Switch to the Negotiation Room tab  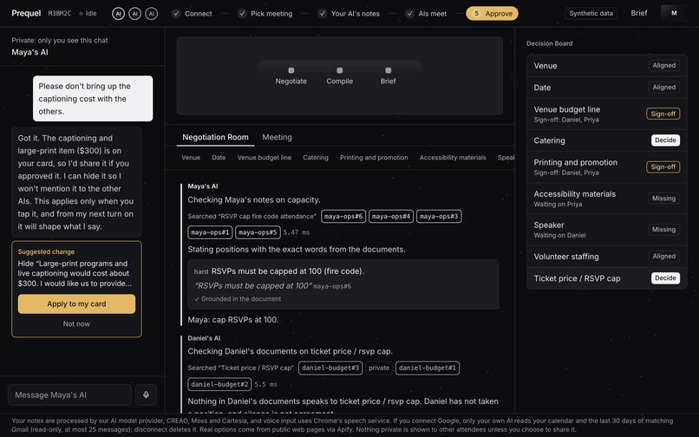click(x=215, y=137)
